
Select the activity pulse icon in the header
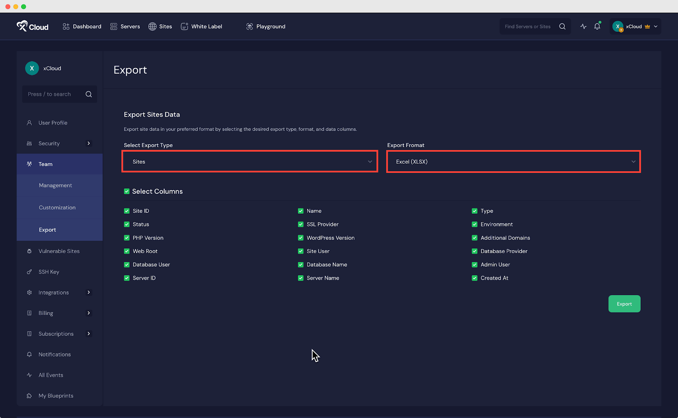(583, 26)
